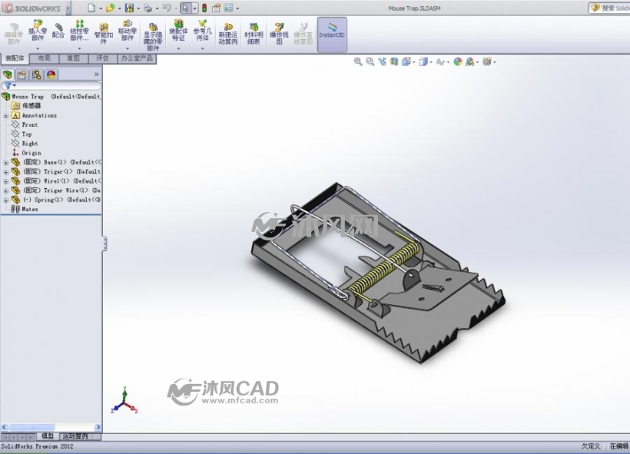Click the Insert Components (插入零部件) icon

pyautogui.click(x=38, y=31)
